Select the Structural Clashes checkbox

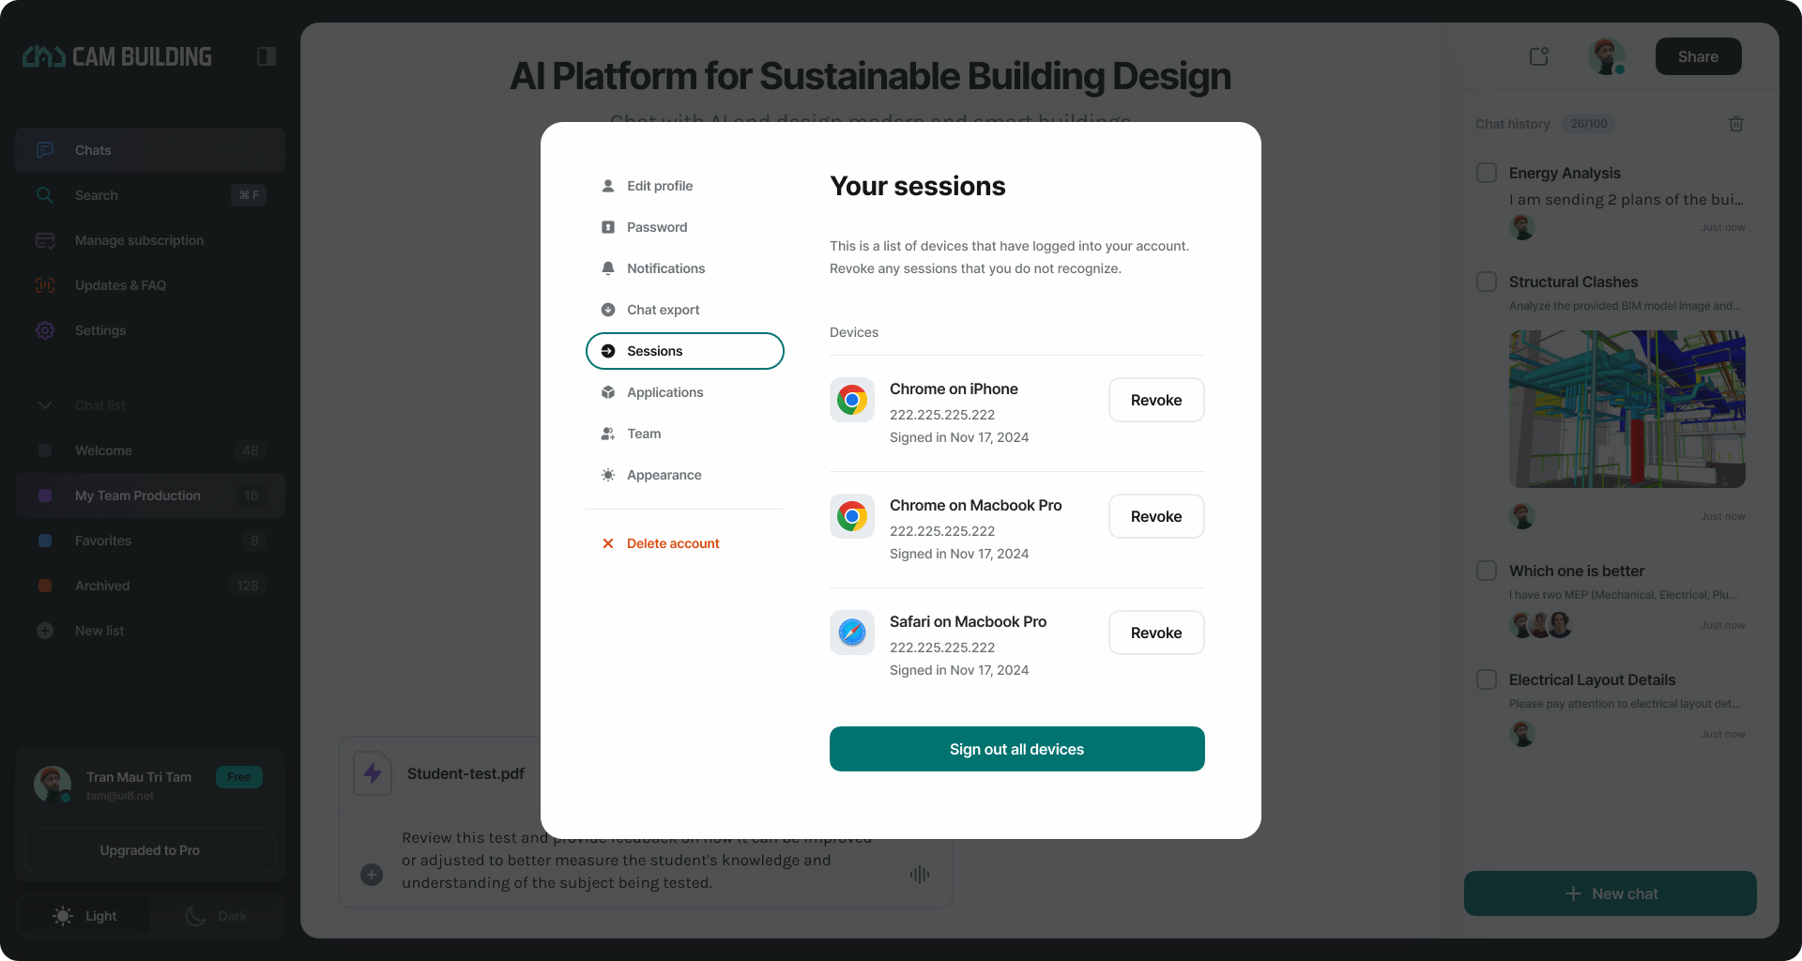click(x=1487, y=282)
